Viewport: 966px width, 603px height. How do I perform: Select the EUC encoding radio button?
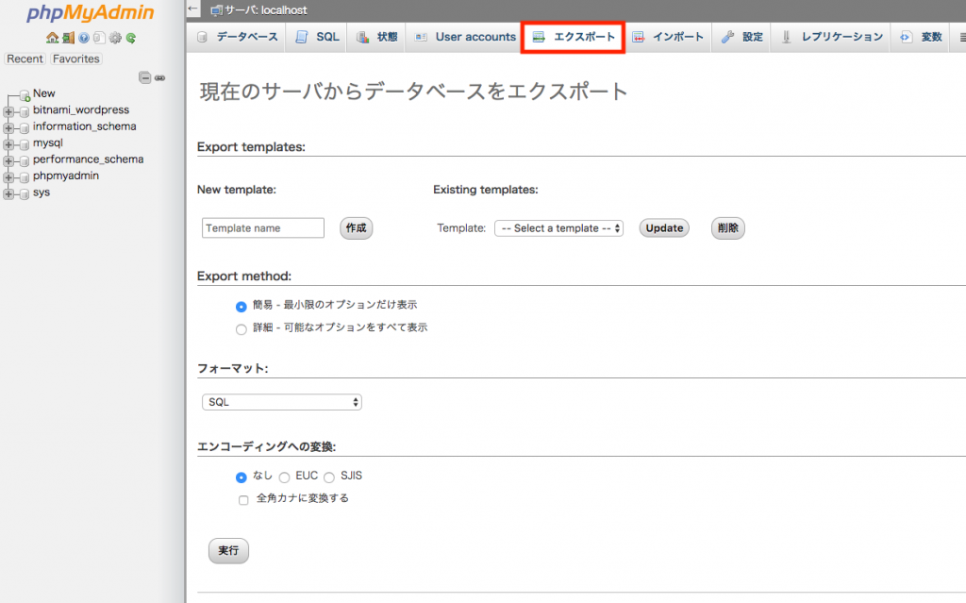coord(284,477)
